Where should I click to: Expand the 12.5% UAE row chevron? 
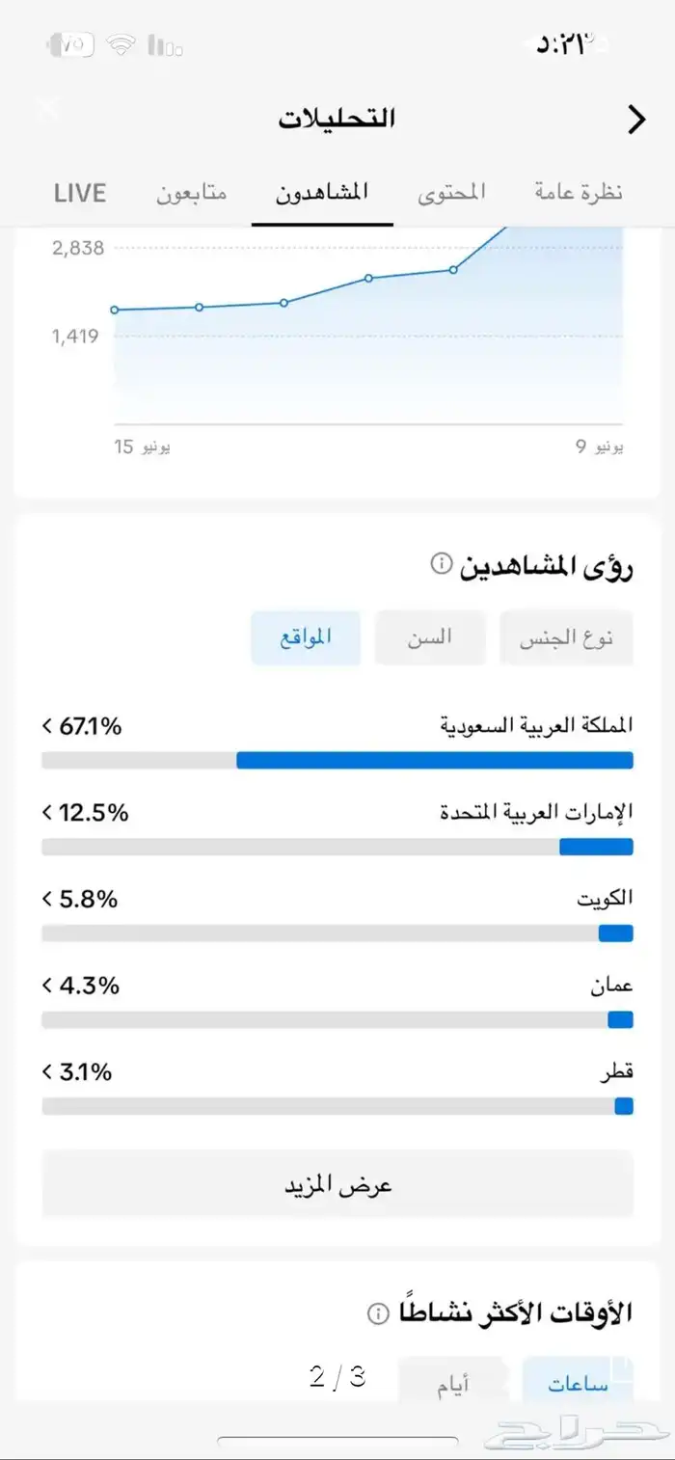coord(47,813)
